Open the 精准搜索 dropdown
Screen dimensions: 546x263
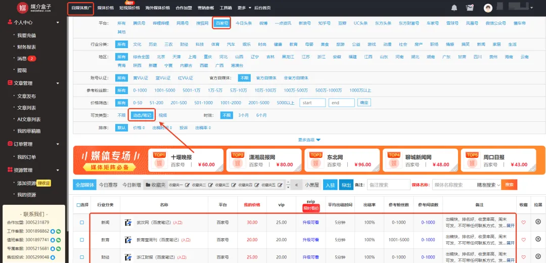click(488, 185)
